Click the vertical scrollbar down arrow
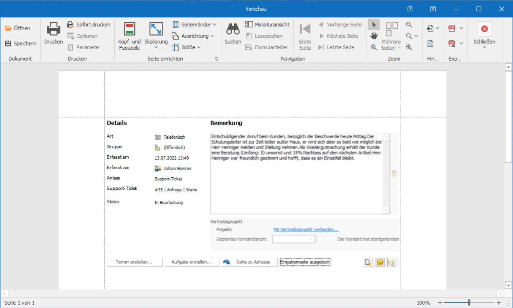513x308 pixels. (508, 285)
